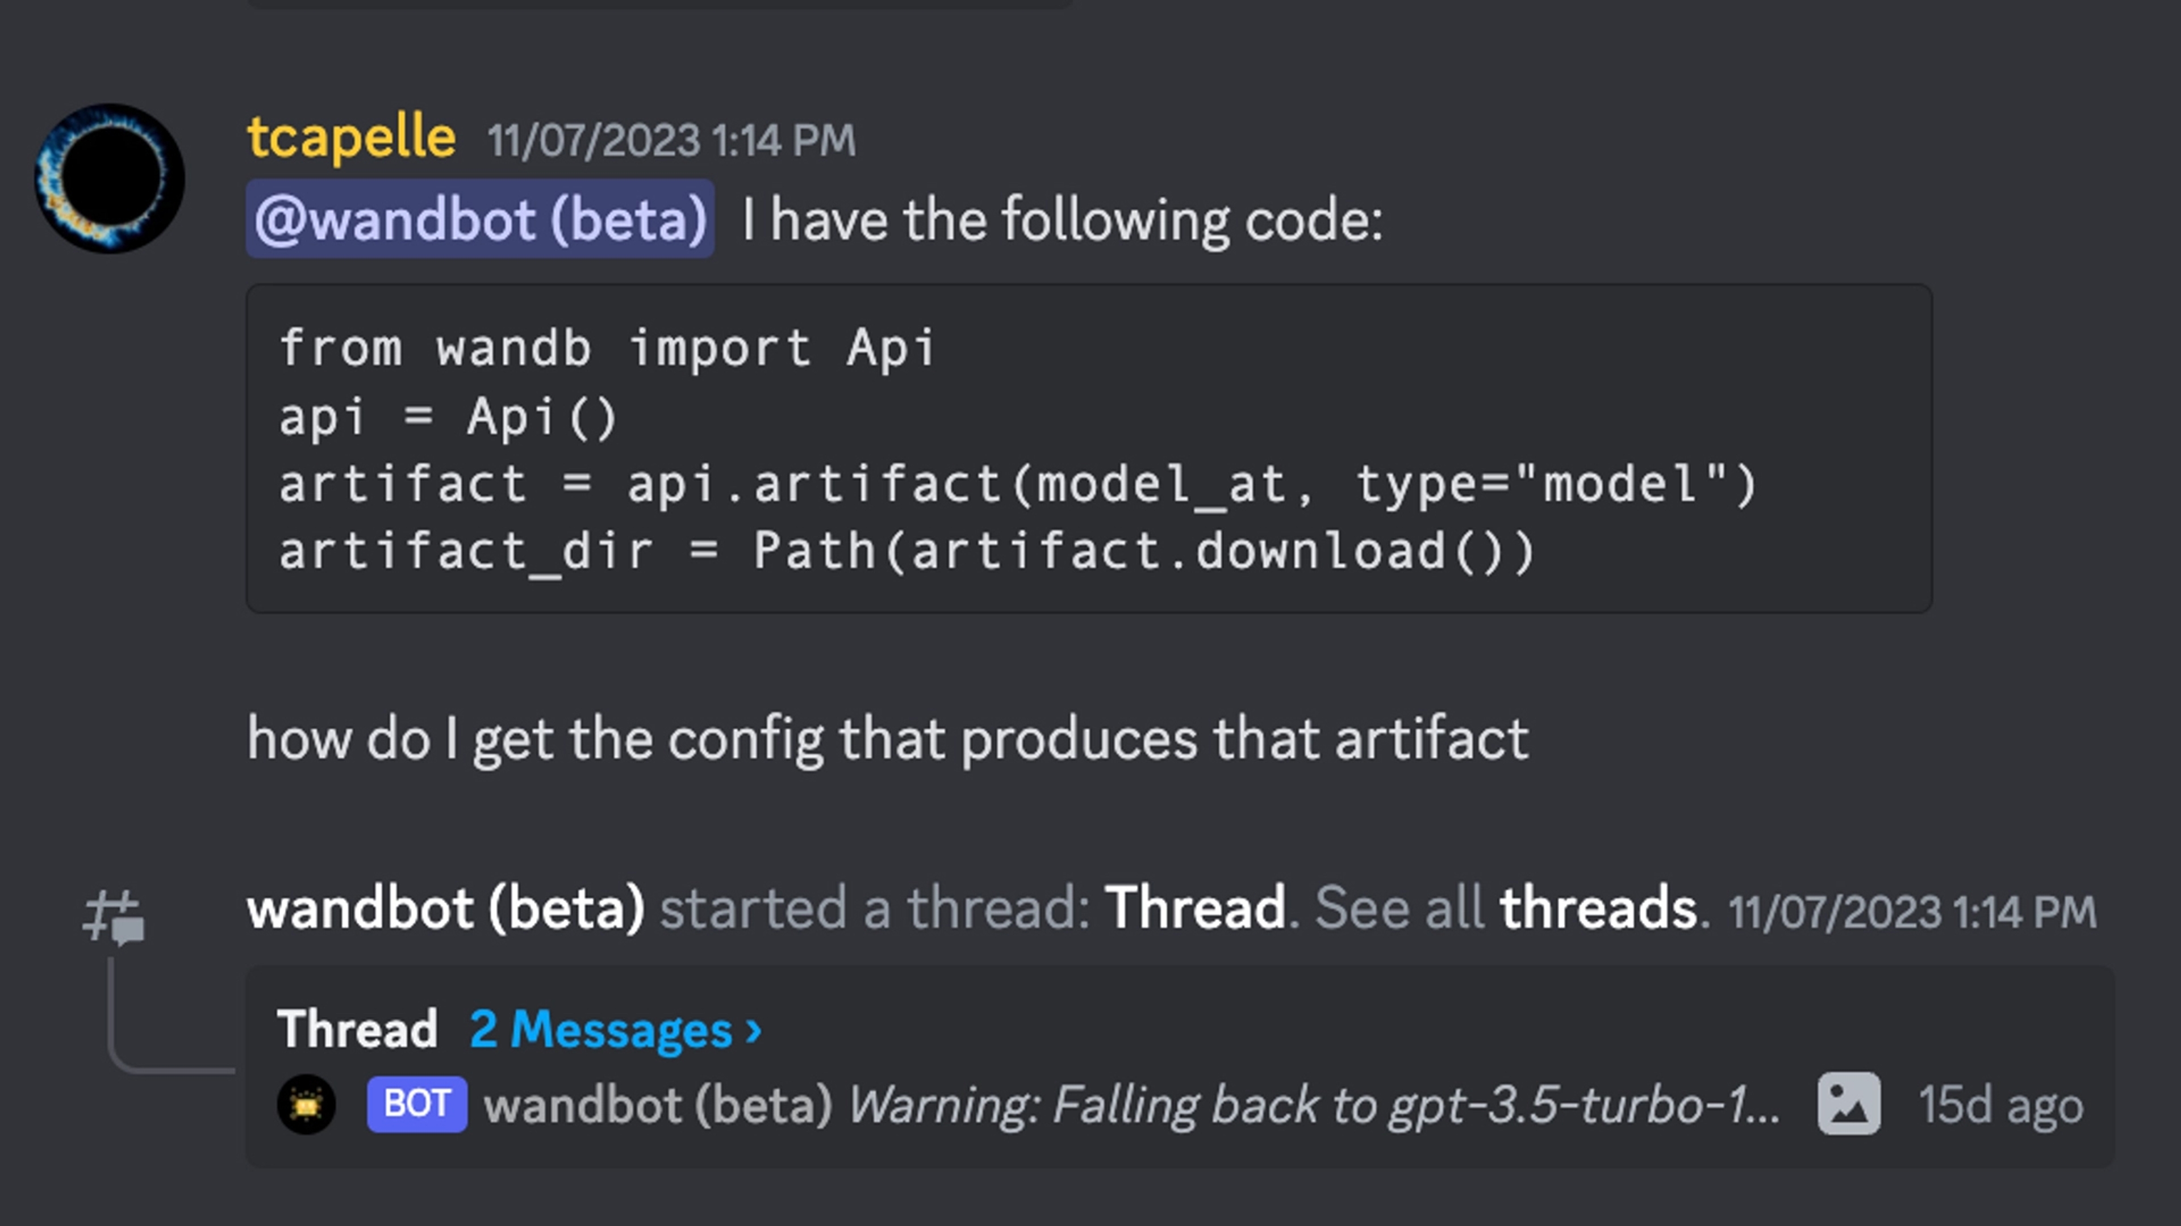Click the "I have the following code:" text
This screenshot has width=2181, height=1226.
point(1062,220)
